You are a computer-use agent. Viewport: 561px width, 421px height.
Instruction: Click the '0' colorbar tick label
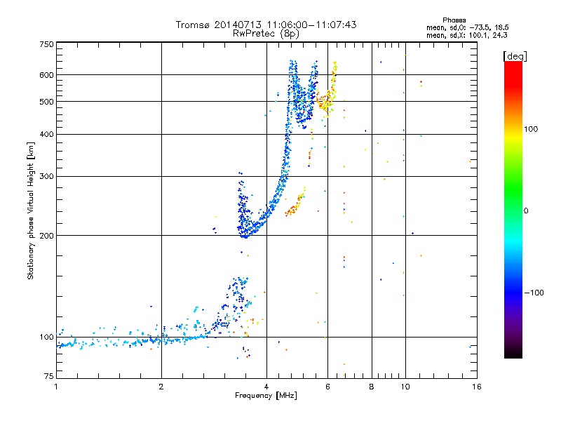526,211
